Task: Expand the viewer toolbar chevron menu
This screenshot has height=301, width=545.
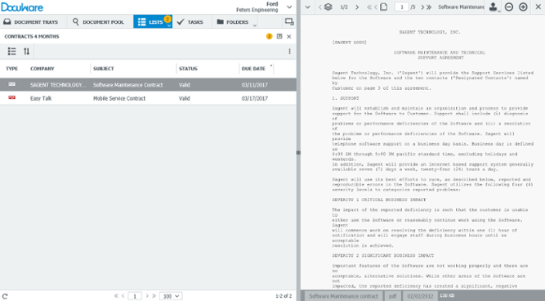Action: coord(307,7)
